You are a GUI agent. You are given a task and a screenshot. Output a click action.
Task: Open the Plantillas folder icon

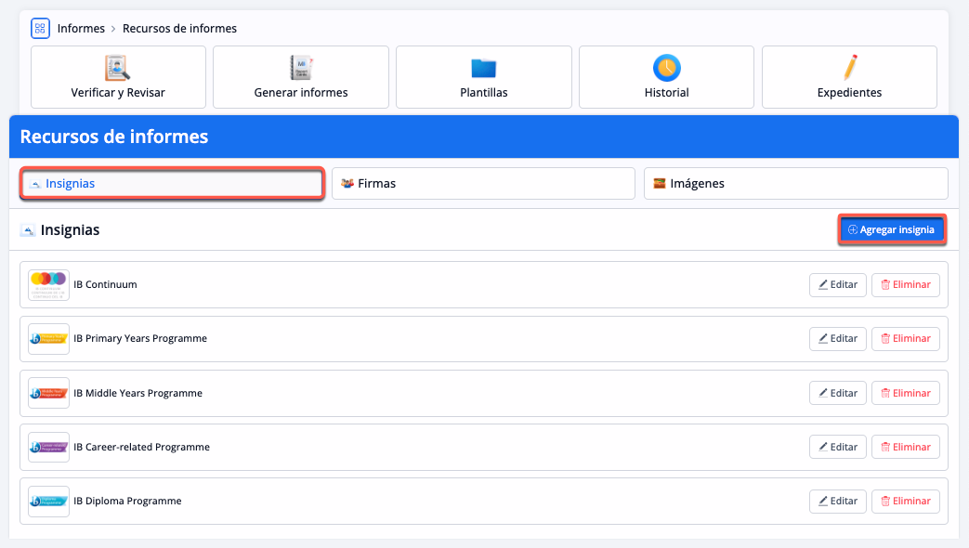pyautogui.click(x=483, y=68)
